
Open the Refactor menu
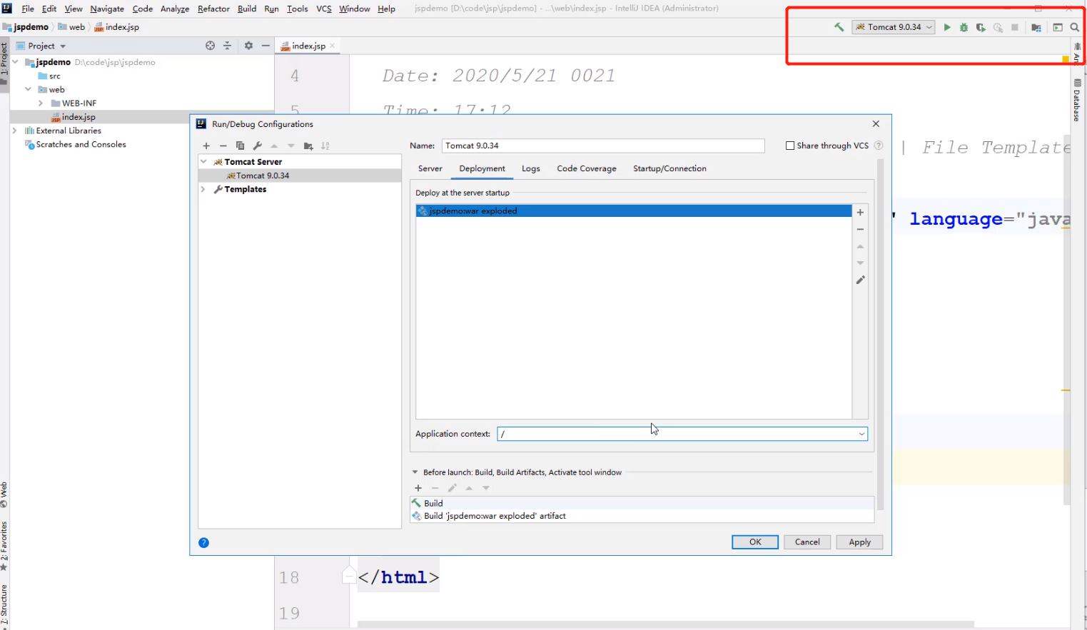tap(213, 9)
